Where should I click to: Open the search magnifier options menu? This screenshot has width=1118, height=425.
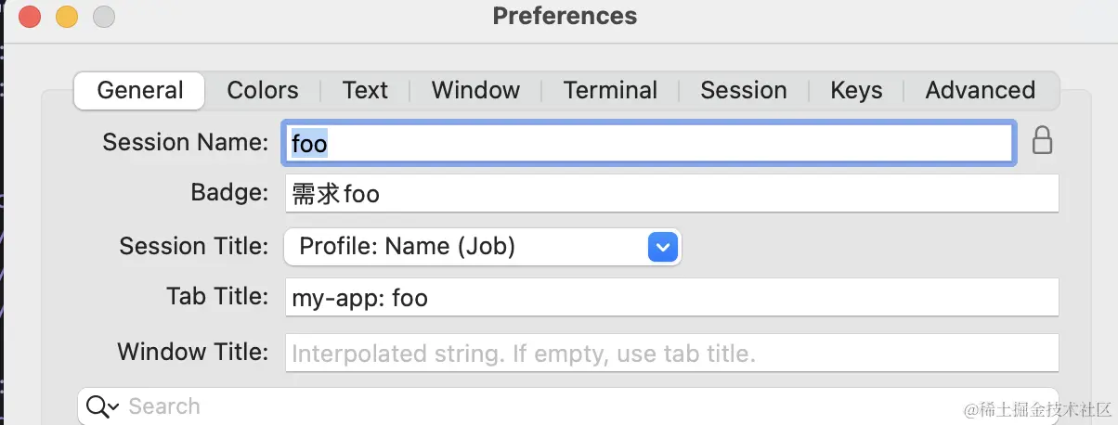click(102, 406)
